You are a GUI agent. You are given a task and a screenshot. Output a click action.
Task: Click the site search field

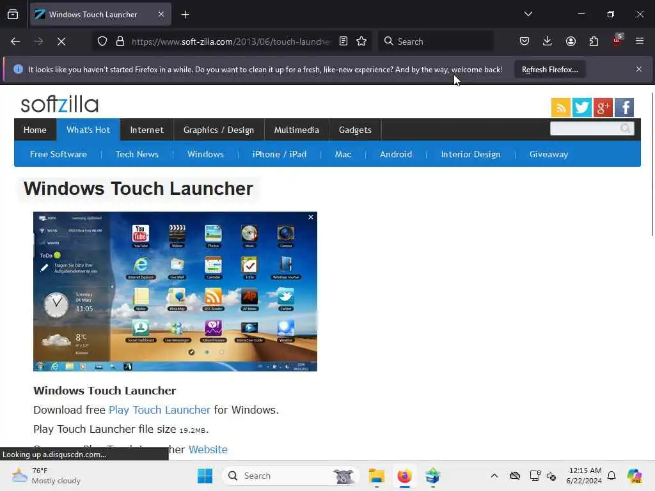coord(585,129)
